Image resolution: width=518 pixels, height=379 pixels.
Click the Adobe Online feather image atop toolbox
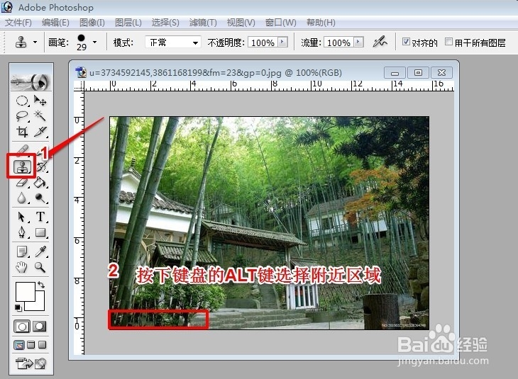pyautogui.click(x=31, y=81)
